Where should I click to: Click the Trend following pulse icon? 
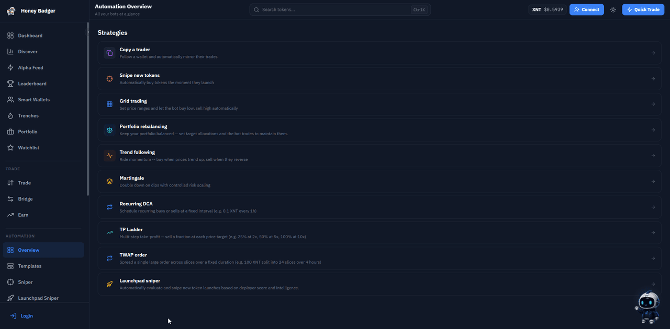click(109, 156)
